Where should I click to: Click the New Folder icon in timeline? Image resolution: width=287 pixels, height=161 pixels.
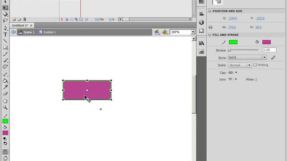click(19, 19)
